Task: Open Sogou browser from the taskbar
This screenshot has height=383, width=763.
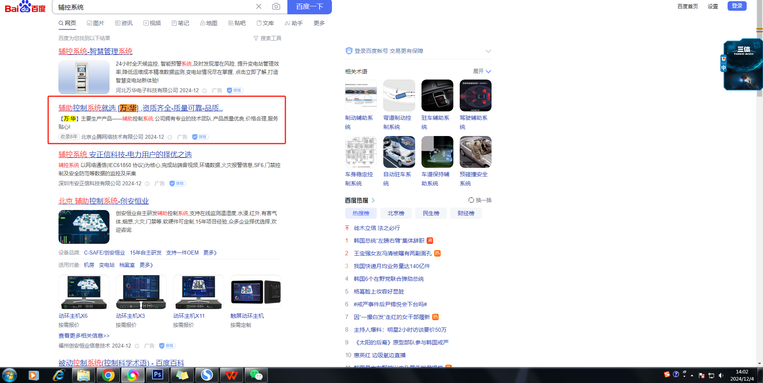Action: [x=207, y=375]
